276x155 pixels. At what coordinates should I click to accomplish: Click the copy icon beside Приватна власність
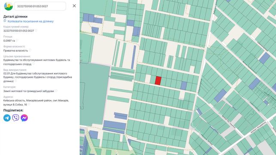30,50
